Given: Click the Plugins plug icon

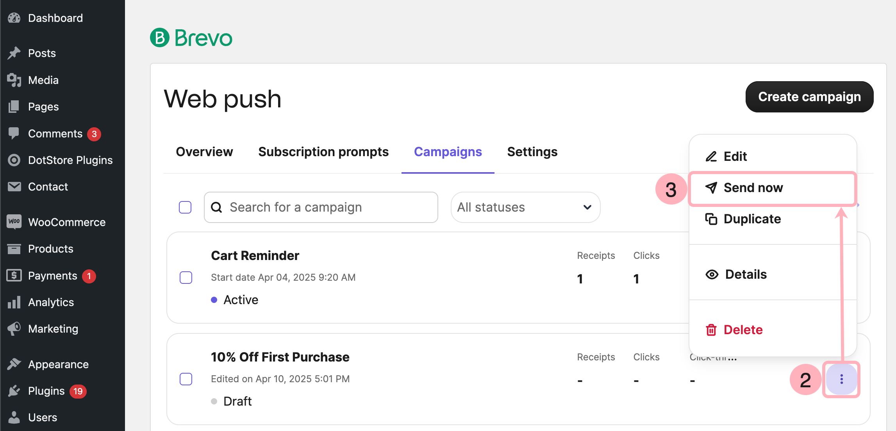Looking at the screenshot, I should (x=14, y=391).
